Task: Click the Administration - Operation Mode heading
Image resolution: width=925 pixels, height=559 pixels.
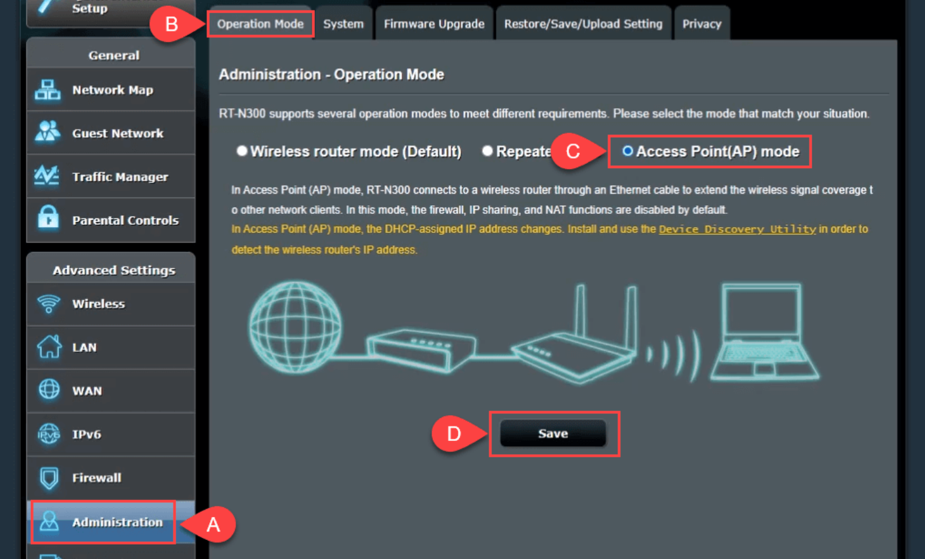Action: 331,74
